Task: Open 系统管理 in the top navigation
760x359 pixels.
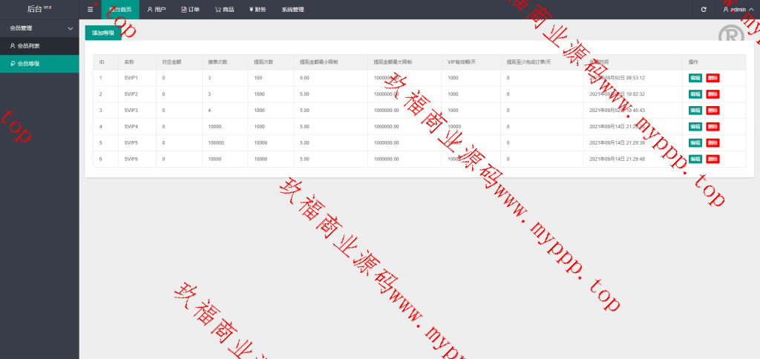Action: 292,10
